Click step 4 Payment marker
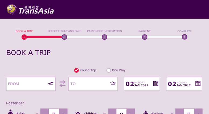Screen dimensions: 209x114 [x=145, y=37]
